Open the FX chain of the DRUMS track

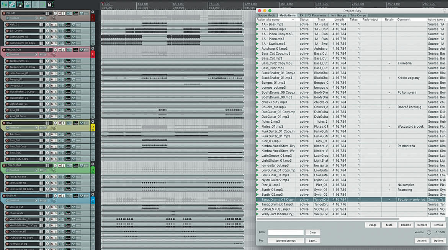[x=69, y=13]
